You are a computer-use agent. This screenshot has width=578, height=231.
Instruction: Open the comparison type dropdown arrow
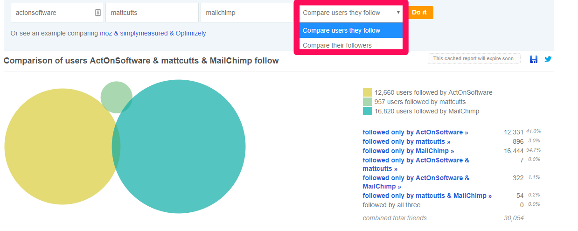[x=398, y=13]
